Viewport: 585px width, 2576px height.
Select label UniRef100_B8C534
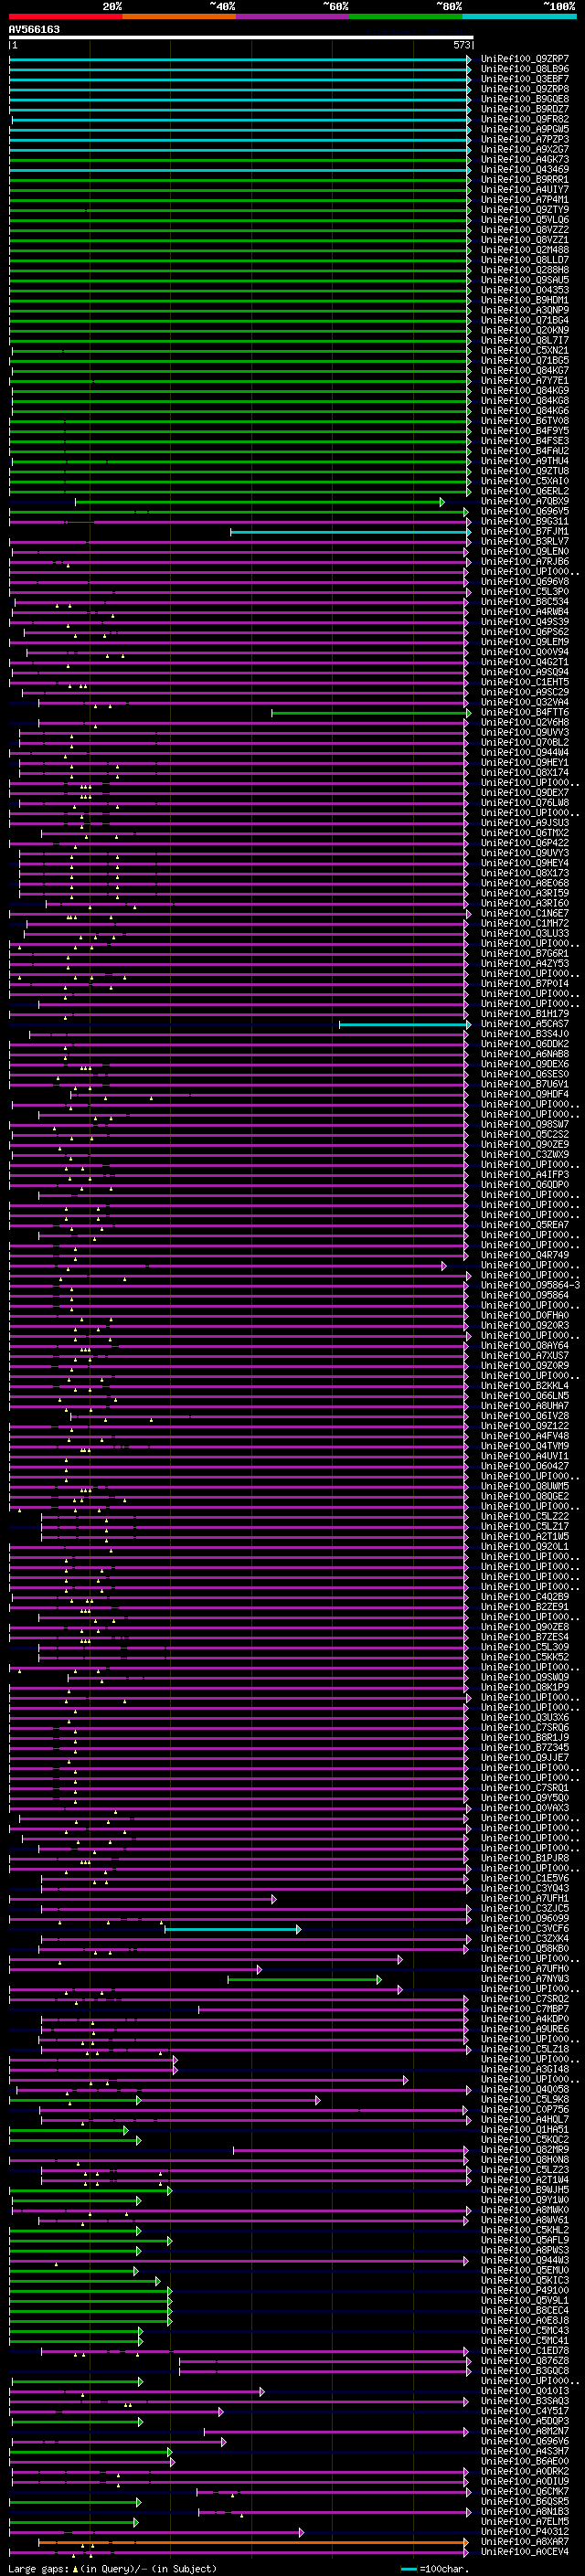[x=525, y=601]
